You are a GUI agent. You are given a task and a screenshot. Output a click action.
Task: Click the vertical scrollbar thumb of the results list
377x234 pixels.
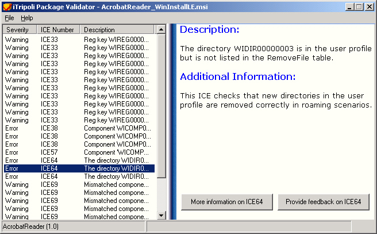coord(161,106)
